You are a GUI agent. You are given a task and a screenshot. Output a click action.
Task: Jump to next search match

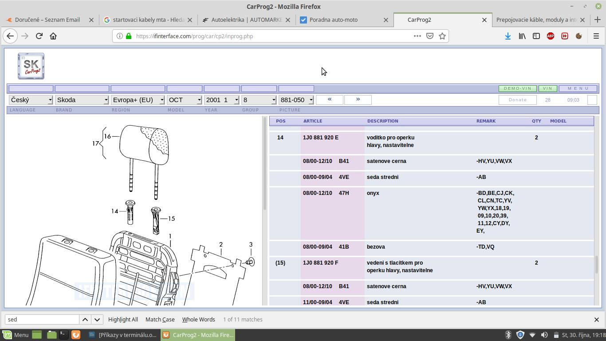point(97,319)
